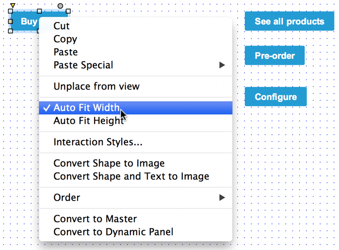Click the yellow triangle handle above Buy widget

(13, 5)
